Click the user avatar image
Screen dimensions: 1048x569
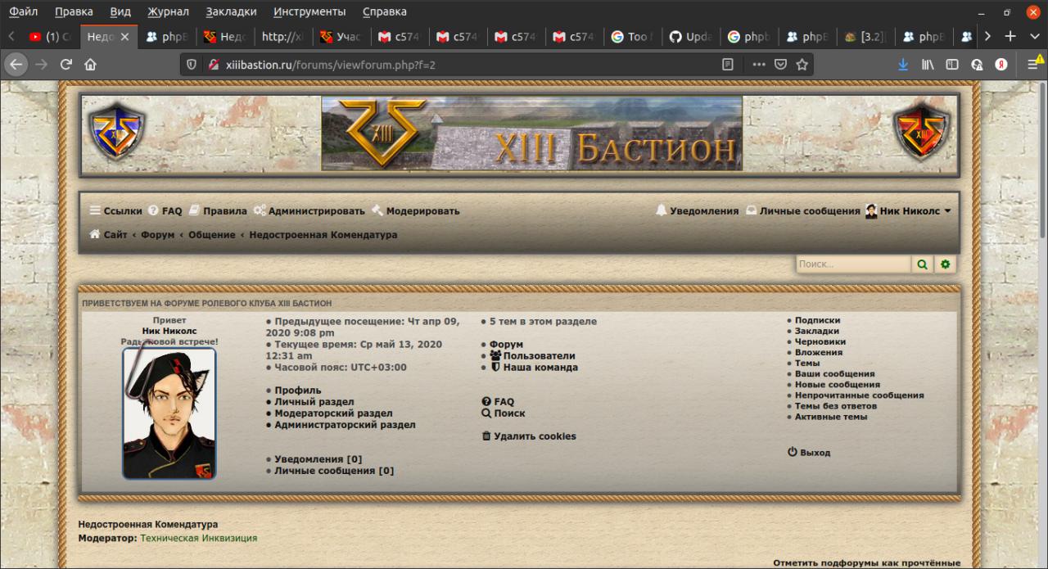pyautogui.click(x=169, y=413)
